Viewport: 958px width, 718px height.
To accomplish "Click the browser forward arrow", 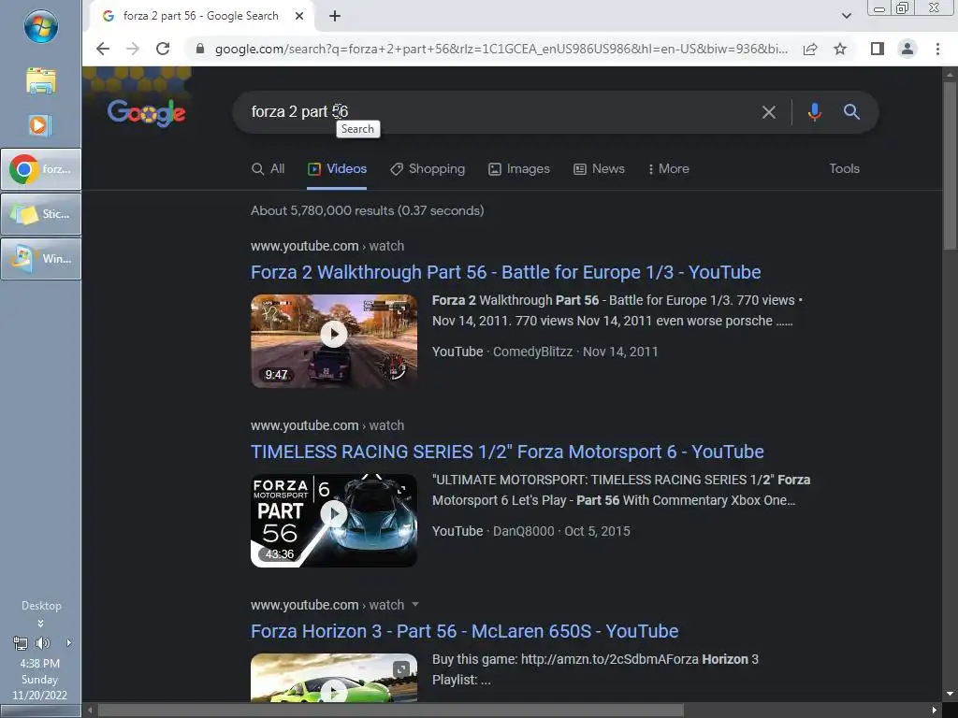I will [x=133, y=49].
